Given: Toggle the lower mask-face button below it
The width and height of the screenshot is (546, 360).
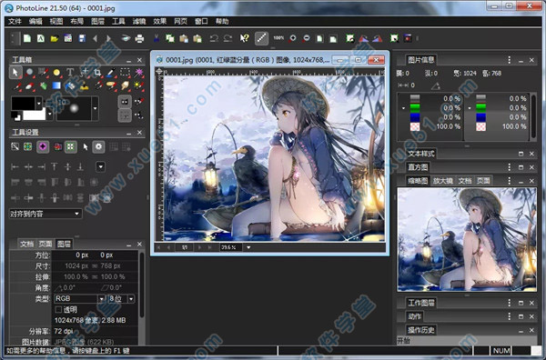Looking at the screenshot, I should [125, 115].
